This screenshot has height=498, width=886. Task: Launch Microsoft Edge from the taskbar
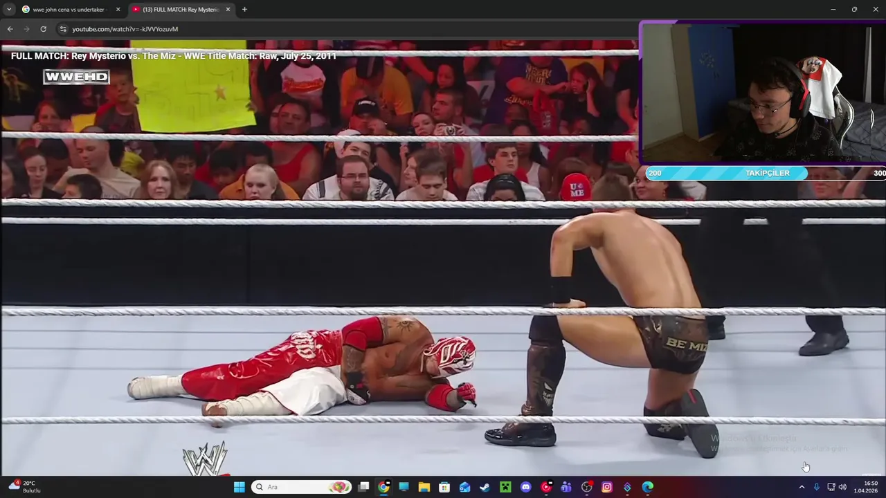click(647, 487)
